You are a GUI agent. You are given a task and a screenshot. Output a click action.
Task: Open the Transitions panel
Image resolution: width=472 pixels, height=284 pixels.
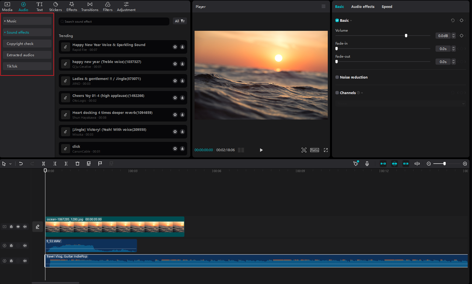tap(90, 6)
